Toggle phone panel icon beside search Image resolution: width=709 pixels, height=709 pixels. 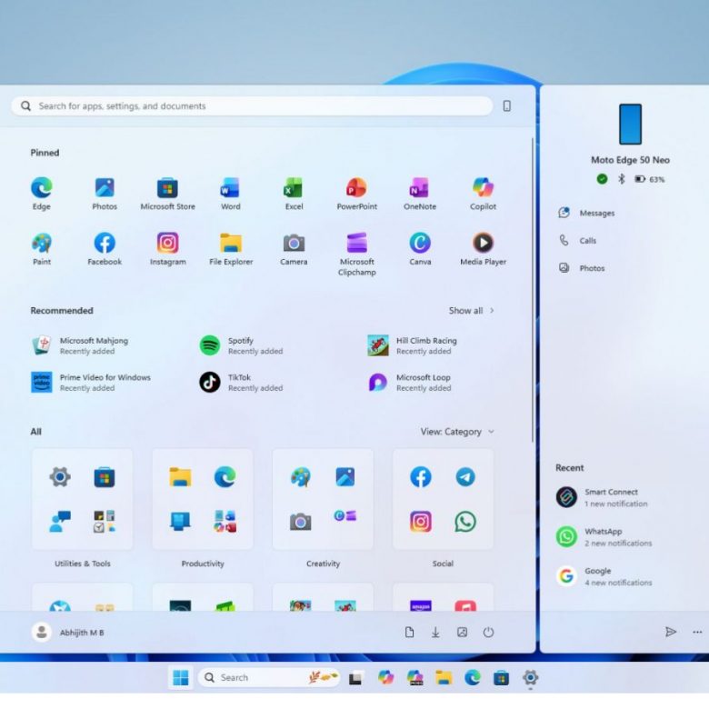(507, 105)
